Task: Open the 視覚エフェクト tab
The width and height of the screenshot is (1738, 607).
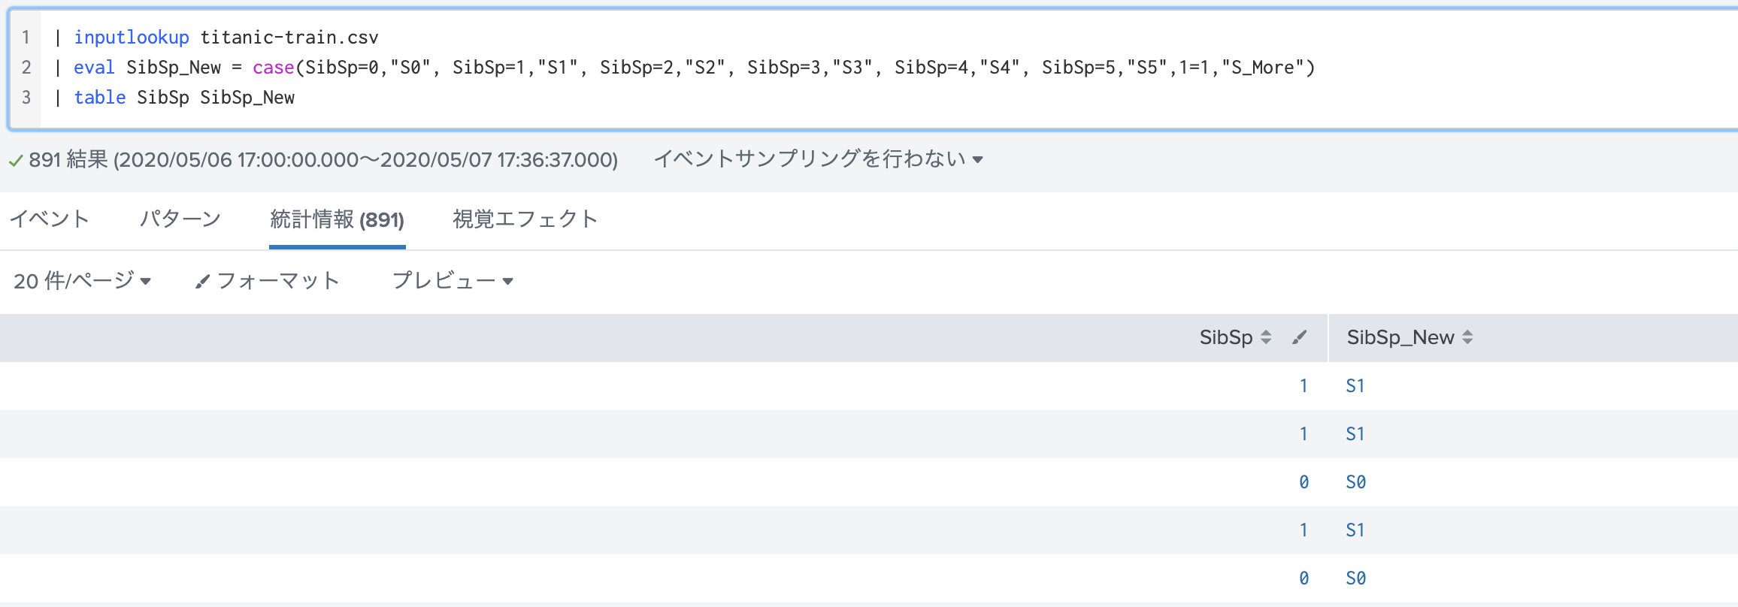Action: click(525, 219)
